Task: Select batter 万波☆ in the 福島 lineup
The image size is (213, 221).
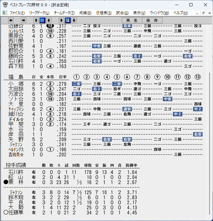Action: click(x=16, y=94)
